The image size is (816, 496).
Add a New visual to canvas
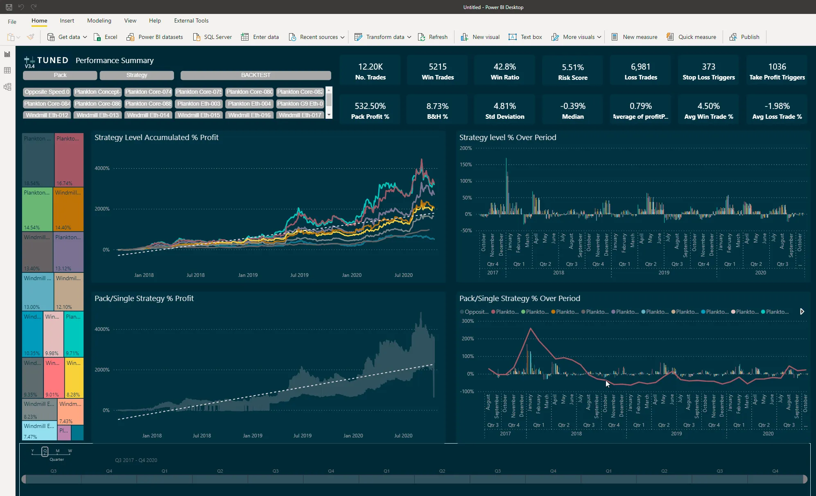(x=480, y=37)
